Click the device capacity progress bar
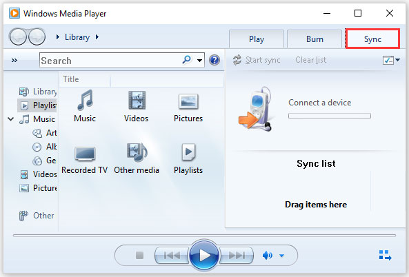 (330, 116)
